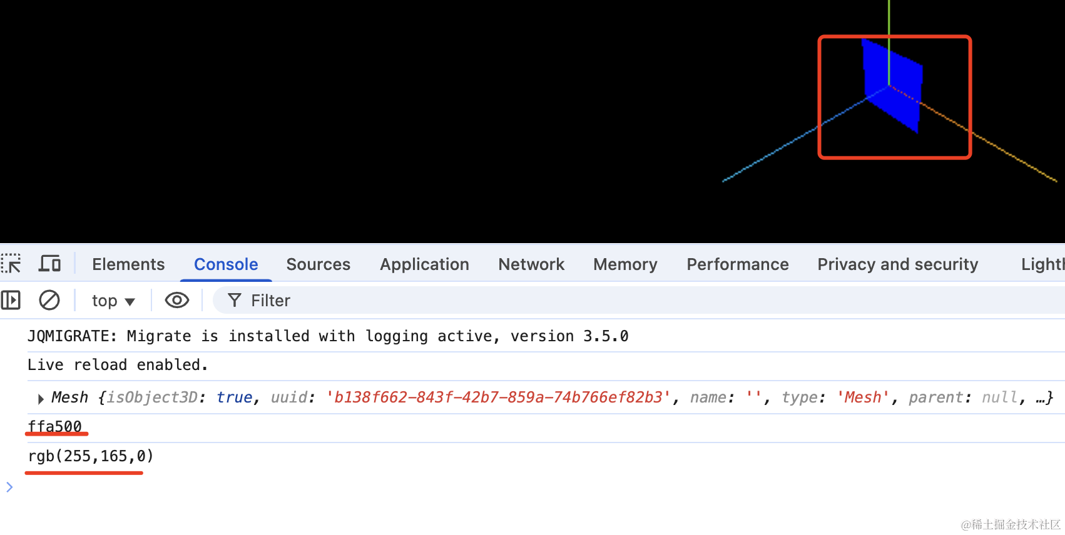This screenshot has width=1065, height=535.
Task: Switch to the Elements tab
Action: [128, 264]
